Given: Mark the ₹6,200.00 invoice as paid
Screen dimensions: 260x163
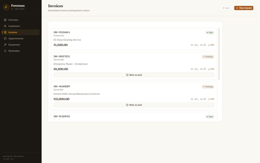Looking at the screenshot, I should (134, 75).
